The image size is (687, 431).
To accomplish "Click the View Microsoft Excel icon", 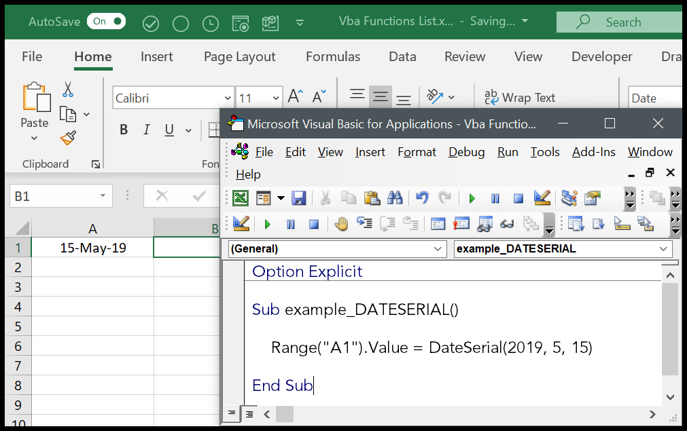I will click(241, 198).
